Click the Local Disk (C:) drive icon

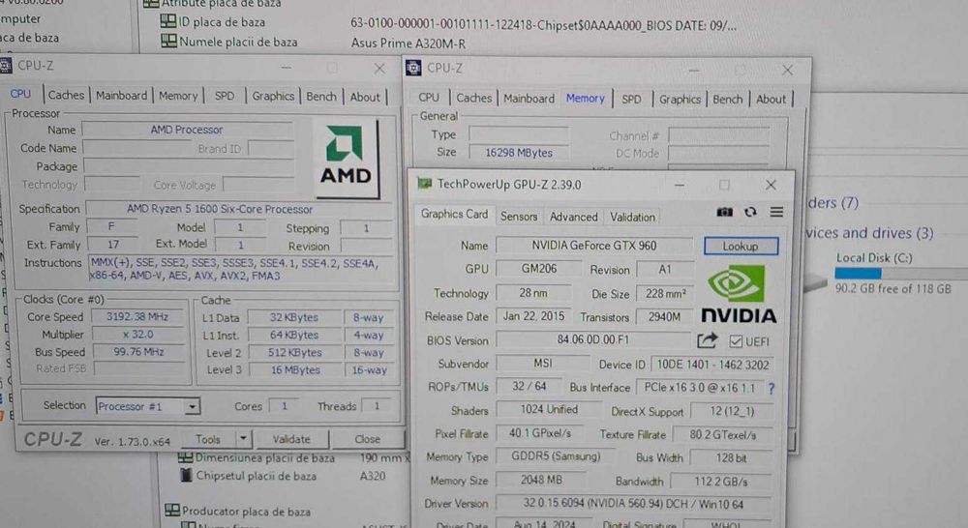(815, 281)
